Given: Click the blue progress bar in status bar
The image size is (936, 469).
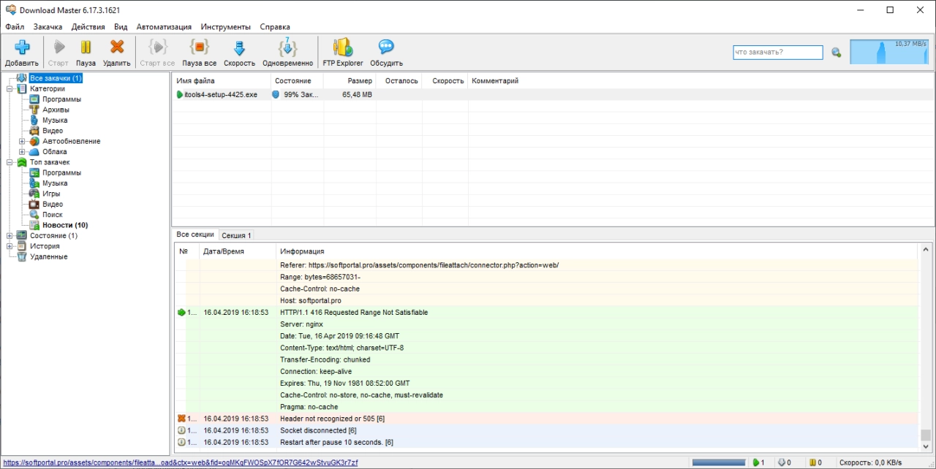Looking at the screenshot, I should [x=719, y=462].
